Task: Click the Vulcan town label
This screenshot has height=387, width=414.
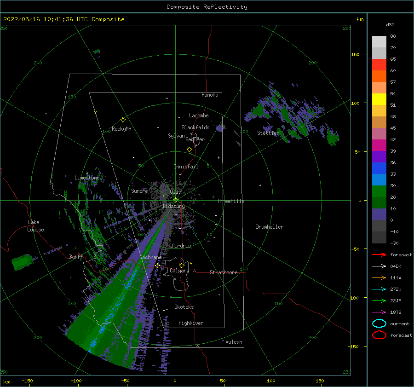Action: 234,342
